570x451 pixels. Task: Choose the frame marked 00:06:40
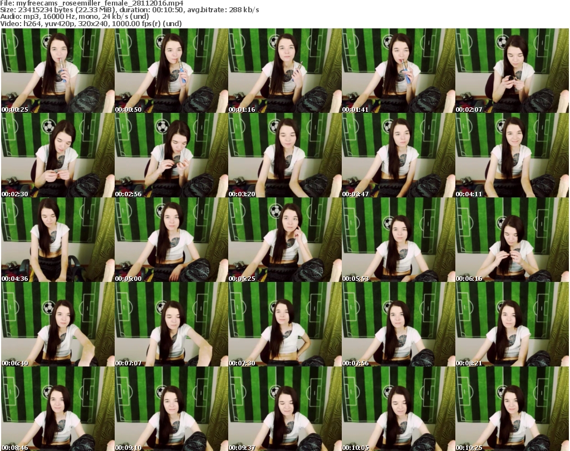tap(58, 324)
